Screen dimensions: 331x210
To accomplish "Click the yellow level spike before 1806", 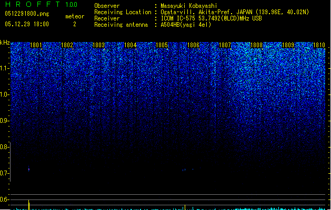I will click(185, 207).
